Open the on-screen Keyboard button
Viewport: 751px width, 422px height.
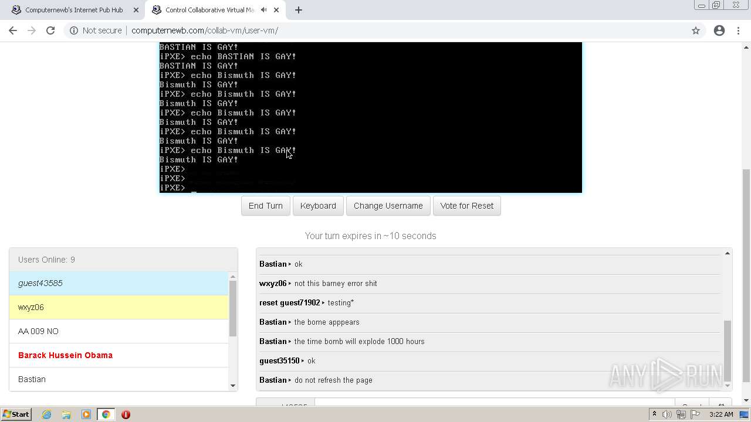pos(318,206)
